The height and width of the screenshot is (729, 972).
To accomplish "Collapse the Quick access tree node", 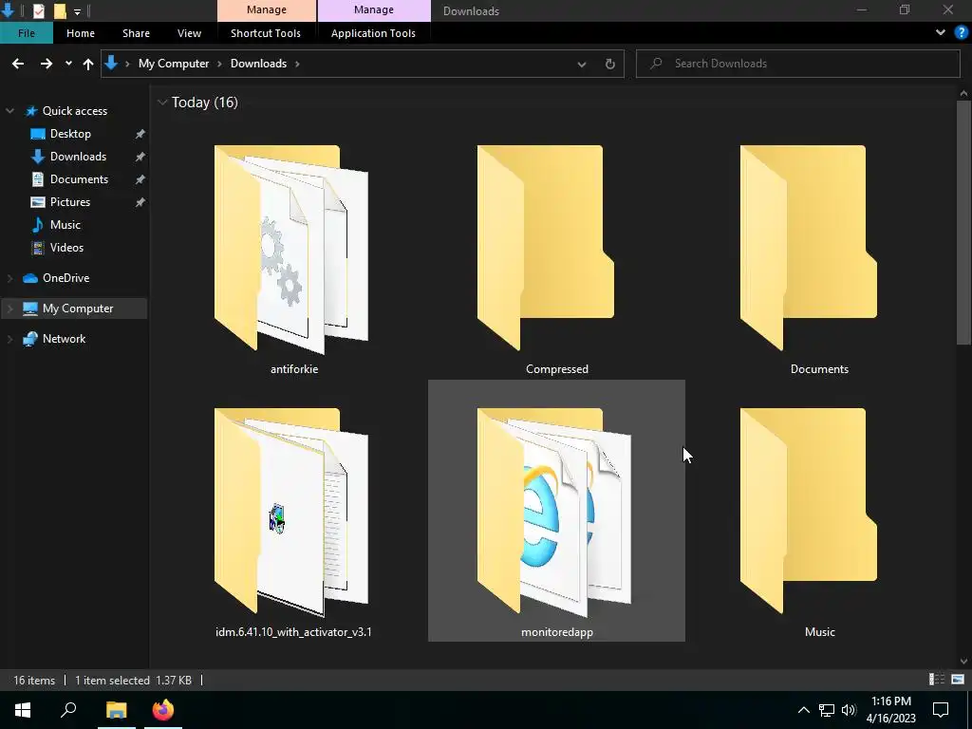I will tap(9, 111).
